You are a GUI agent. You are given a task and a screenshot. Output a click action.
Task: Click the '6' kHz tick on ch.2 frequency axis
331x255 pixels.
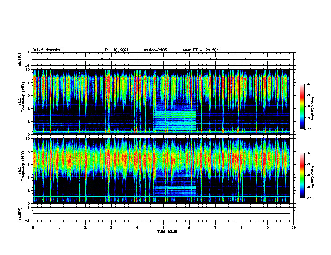[x=29, y=165]
